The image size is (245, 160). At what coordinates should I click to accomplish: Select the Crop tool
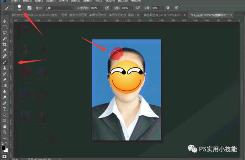(5, 44)
